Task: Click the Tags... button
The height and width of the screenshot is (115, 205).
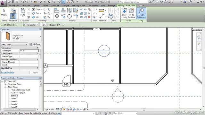Action: [43, 25]
